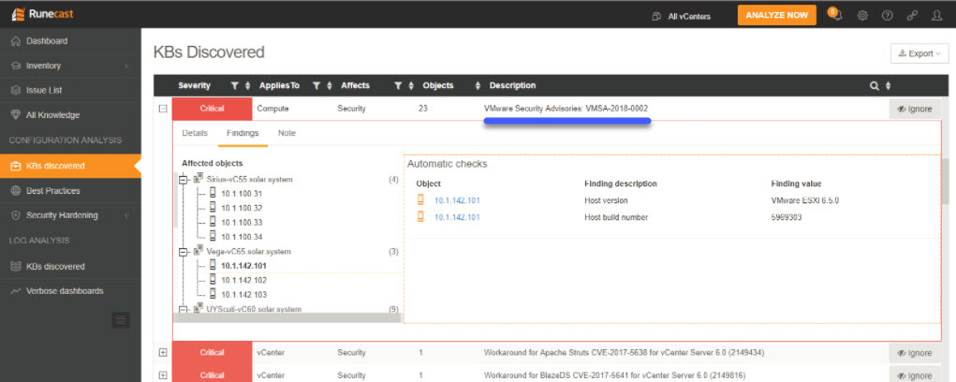Screen dimensions: 956x382
Task: Open Best Practices in sidebar
Action: click(70, 191)
